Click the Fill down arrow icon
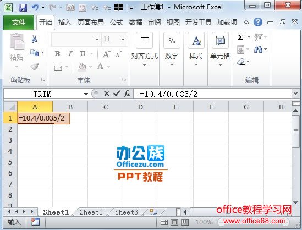 pyautogui.click(x=240, y=50)
